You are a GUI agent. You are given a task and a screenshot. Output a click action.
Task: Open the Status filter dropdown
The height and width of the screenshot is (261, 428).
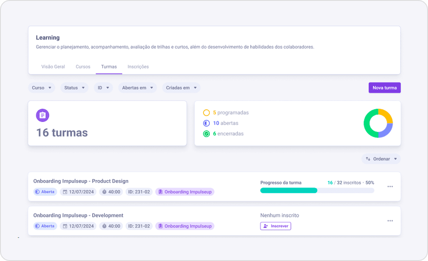pyautogui.click(x=74, y=88)
